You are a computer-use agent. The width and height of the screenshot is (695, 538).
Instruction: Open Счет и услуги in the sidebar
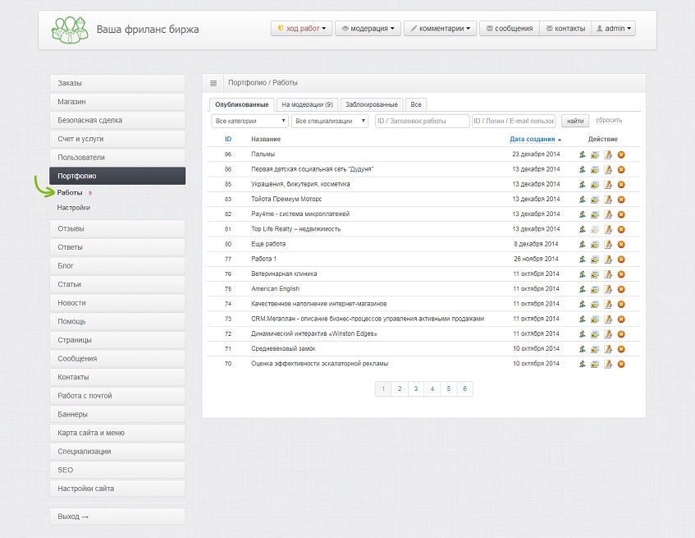[x=117, y=139]
